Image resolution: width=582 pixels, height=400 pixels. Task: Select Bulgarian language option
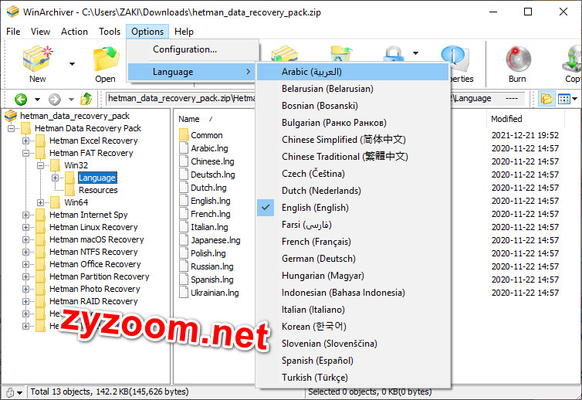click(353, 123)
